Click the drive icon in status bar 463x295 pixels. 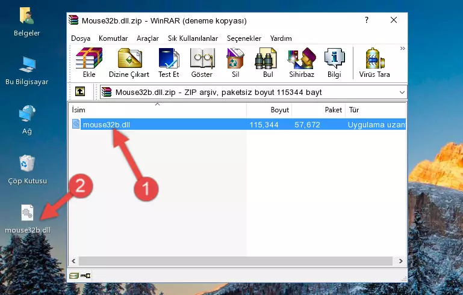click(74, 276)
